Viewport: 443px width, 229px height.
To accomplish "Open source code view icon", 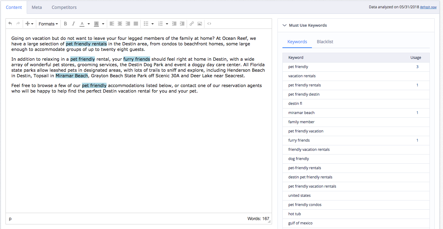I will pos(209,24).
